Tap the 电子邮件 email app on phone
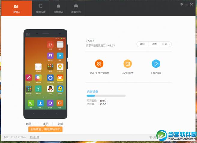Image resolution: width=197 pixels, height=143 pixels. [38, 67]
